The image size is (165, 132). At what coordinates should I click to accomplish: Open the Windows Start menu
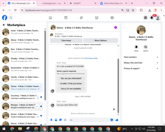pyautogui.click(x=4, y=129)
